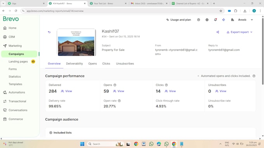Open the Areeb account dropdown
The height and width of the screenshot is (148, 264).
coord(245,20)
